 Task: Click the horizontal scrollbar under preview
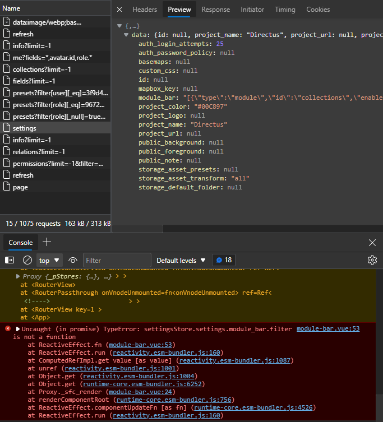[137, 229]
